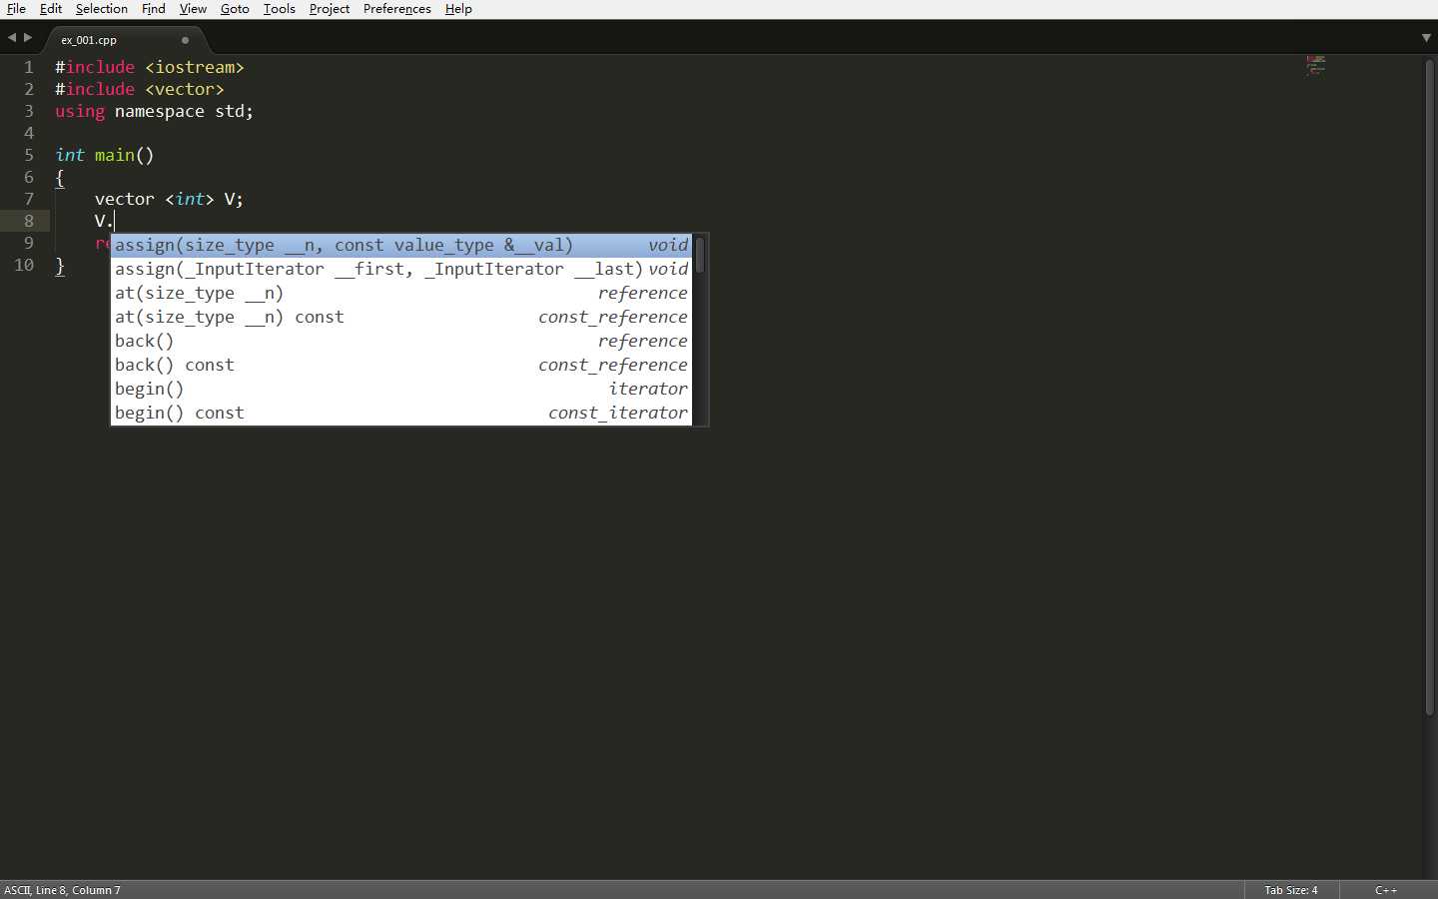The width and height of the screenshot is (1438, 899).
Task: Go to previous tab with left arrow
Action: [11, 38]
